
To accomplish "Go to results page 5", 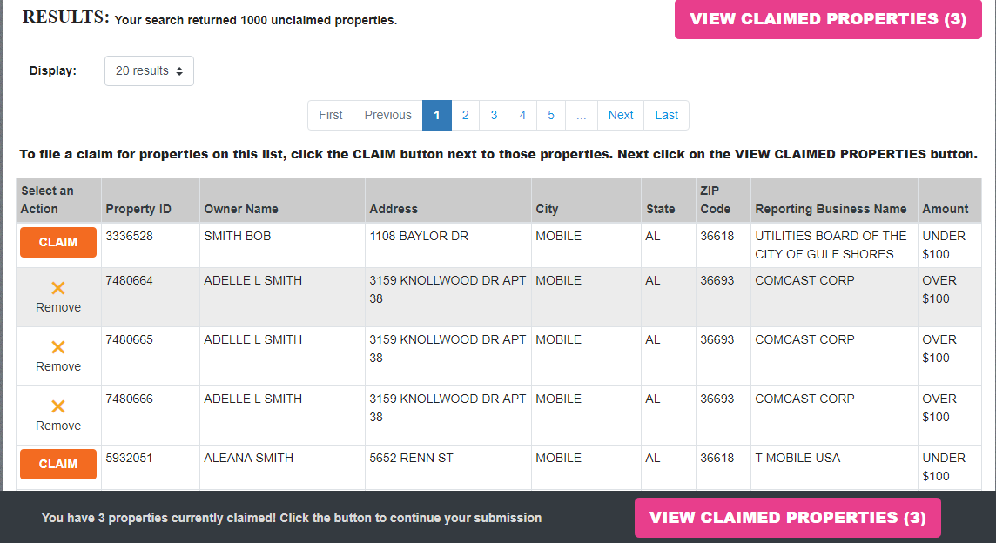I will tap(551, 115).
